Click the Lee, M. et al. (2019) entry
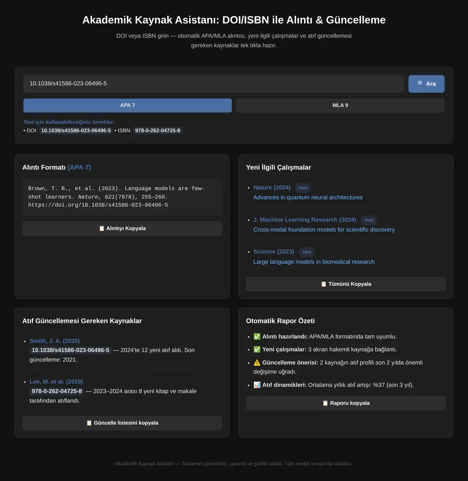 [56, 382]
